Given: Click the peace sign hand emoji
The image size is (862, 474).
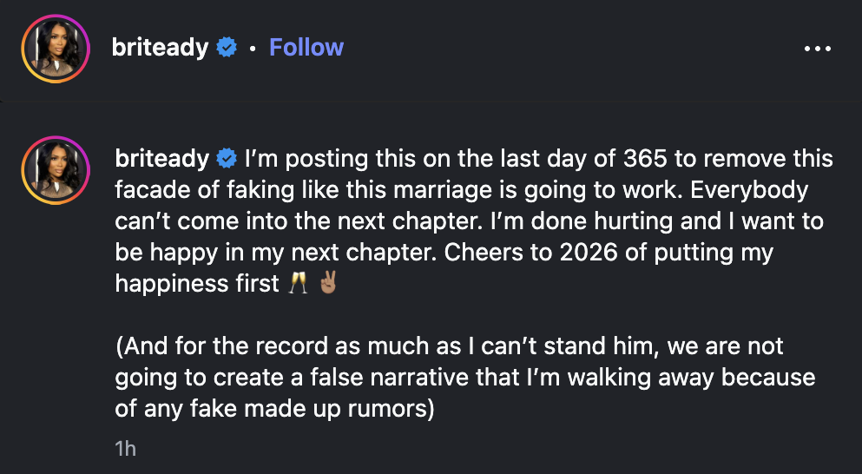Looking at the screenshot, I should 328,284.
